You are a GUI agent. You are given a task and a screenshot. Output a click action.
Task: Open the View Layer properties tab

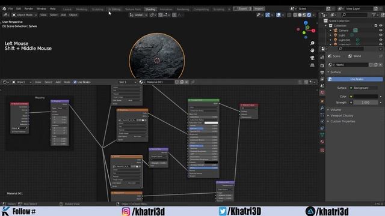(322, 79)
